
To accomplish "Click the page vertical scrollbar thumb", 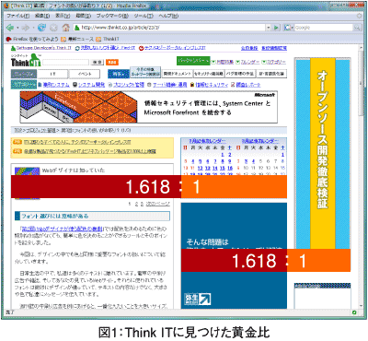I will [362, 83].
